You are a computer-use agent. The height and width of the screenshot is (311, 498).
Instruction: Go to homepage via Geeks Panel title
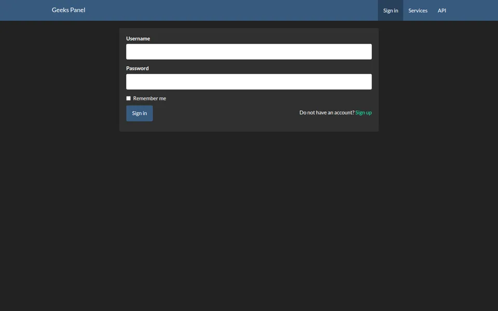(x=68, y=10)
